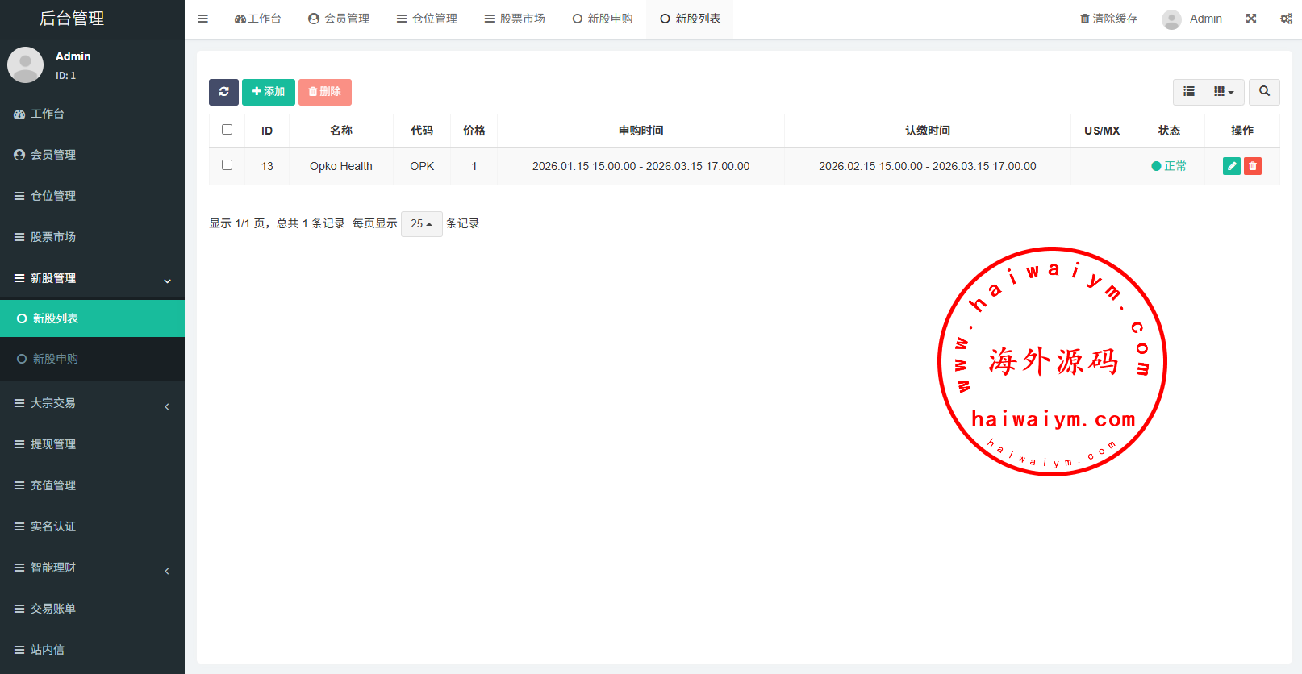Click the green edit pencil icon for Opko Health

[x=1231, y=166]
